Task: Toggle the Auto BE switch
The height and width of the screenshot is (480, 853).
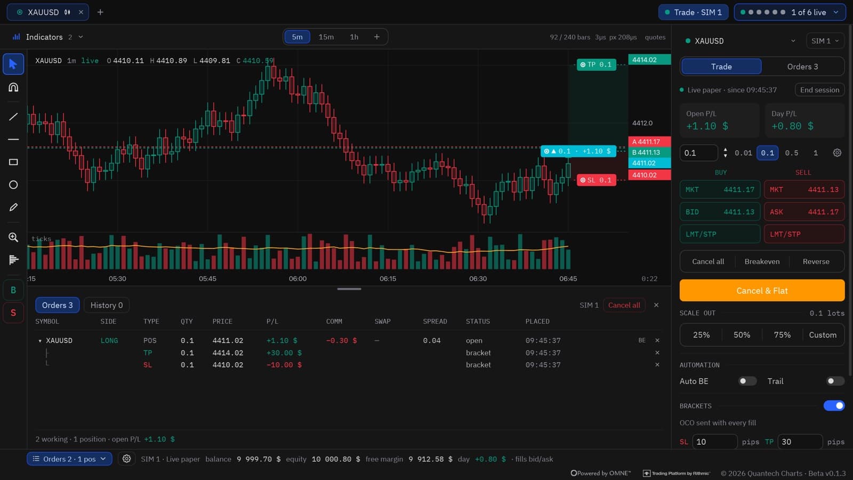Action: [x=747, y=381]
